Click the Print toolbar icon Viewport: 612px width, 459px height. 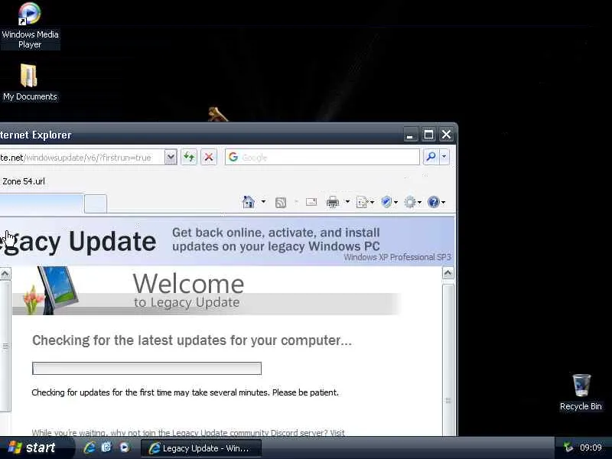(333, 202)
